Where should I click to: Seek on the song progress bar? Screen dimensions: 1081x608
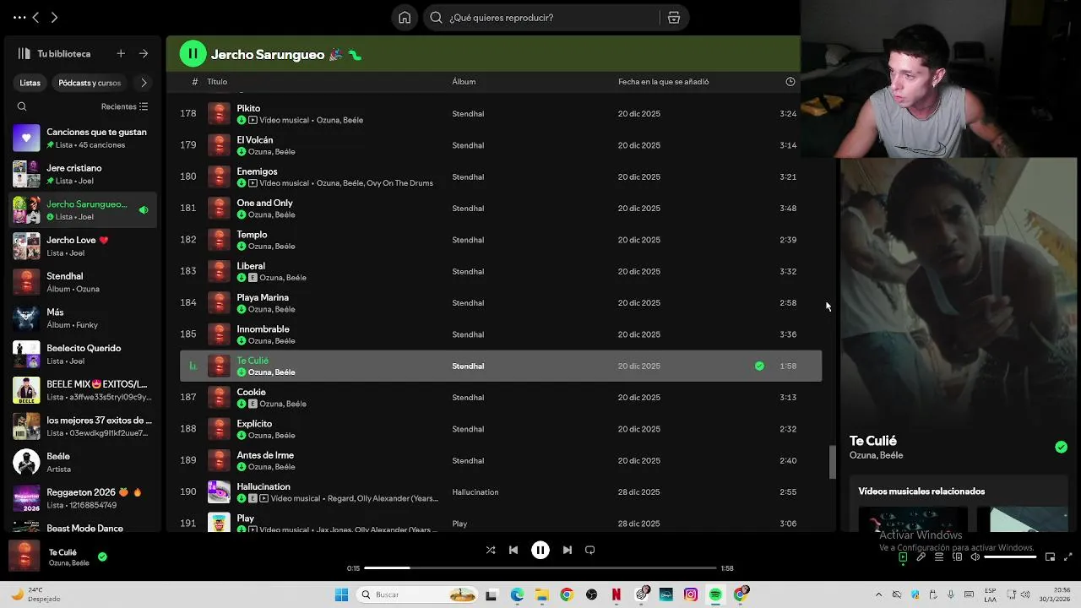click(540, 568)
